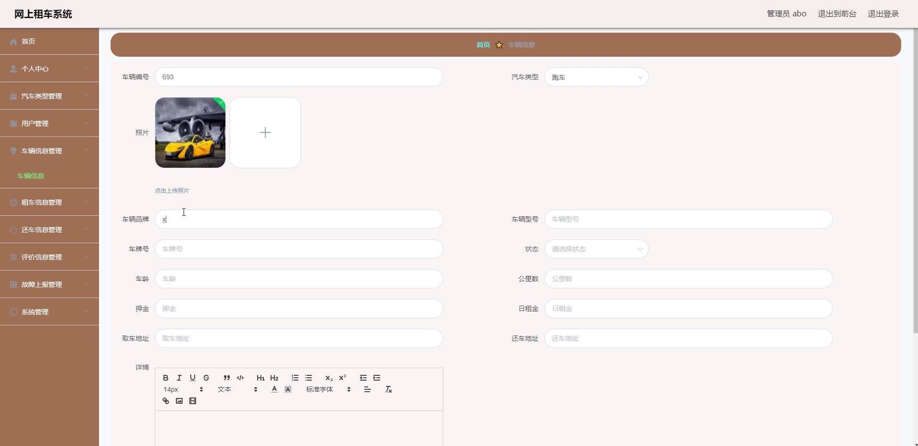Clear text formatting with the Tx icon
This screenshot has width=918, height=446.
coord(388,389)
